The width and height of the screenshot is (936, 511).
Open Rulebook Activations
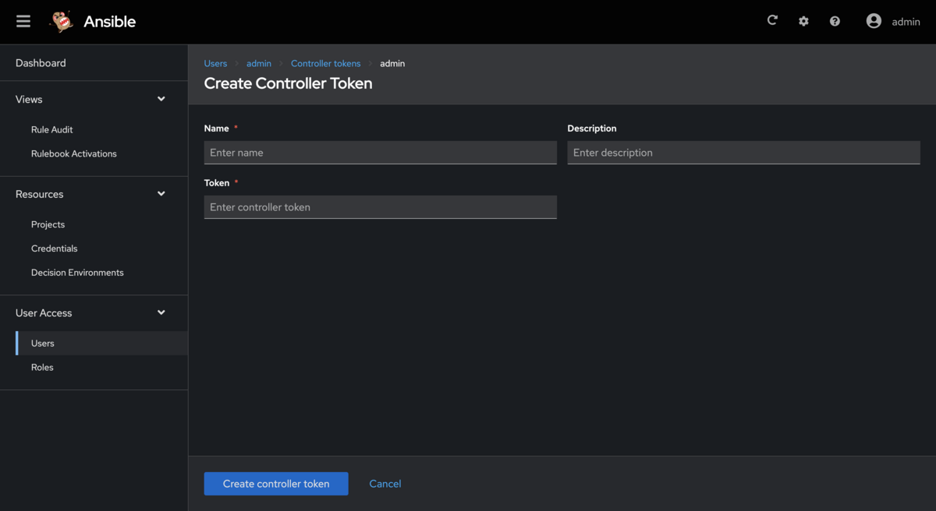[73, 153]
